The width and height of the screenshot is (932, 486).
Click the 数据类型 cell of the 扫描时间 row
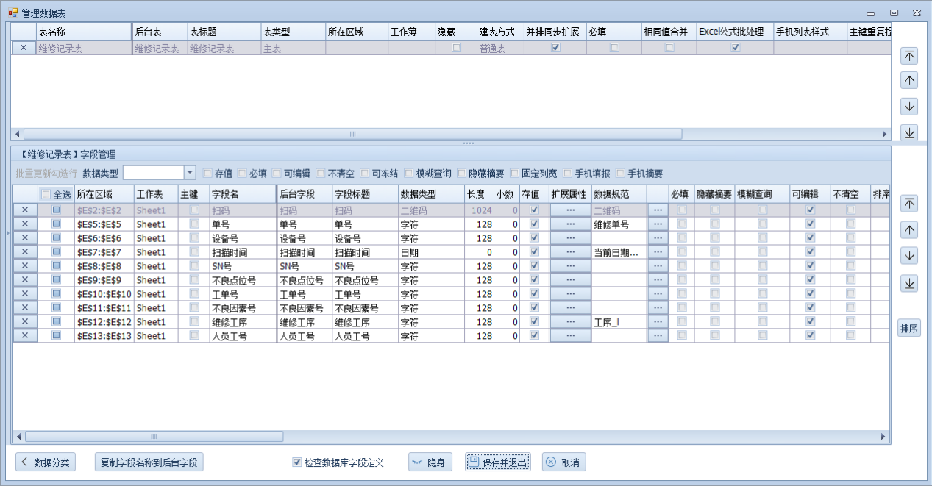pyautogui.click(x=430, y=252)
